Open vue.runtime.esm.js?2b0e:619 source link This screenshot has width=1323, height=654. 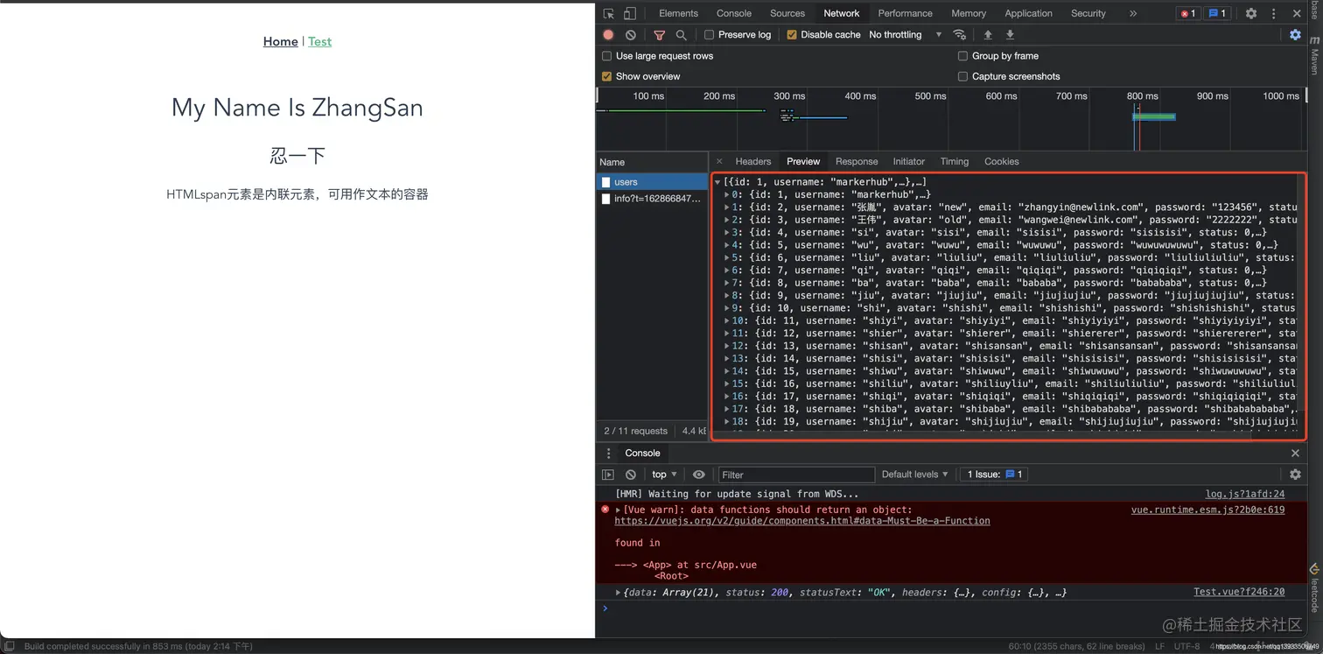point(1207,510)
